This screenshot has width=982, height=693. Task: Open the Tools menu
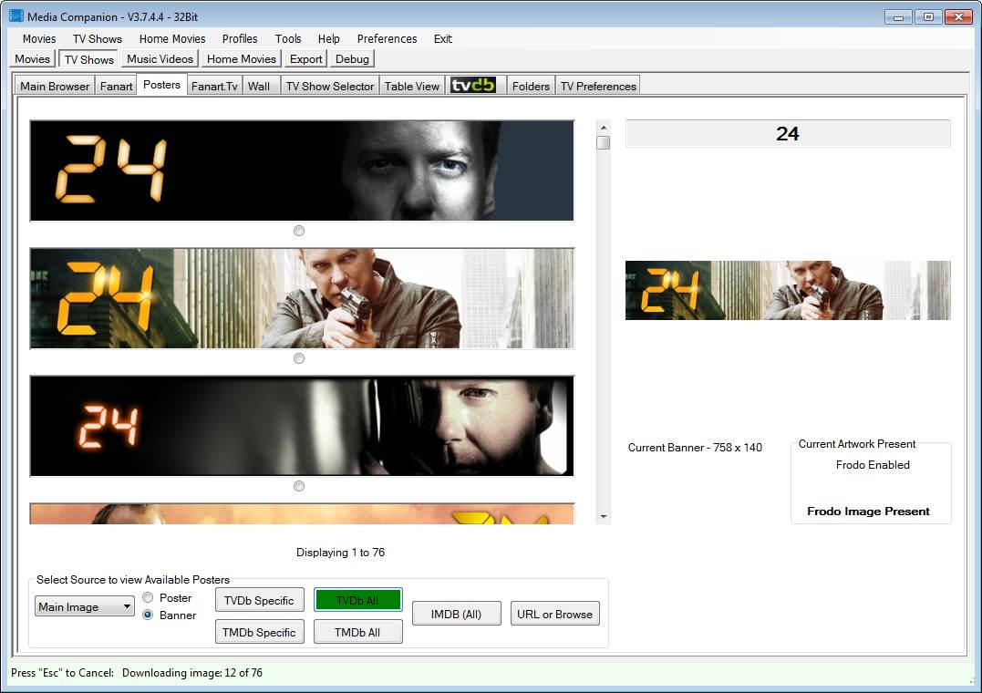click(288, 39)
